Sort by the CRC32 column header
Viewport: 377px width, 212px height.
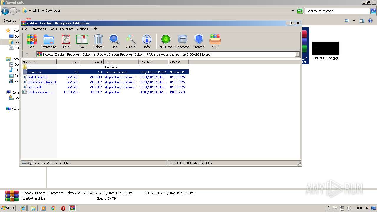point(178,62)
